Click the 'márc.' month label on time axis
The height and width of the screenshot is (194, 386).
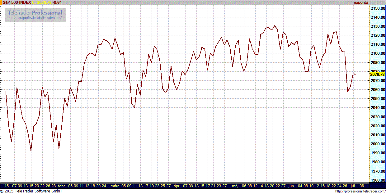pos(115,186)
